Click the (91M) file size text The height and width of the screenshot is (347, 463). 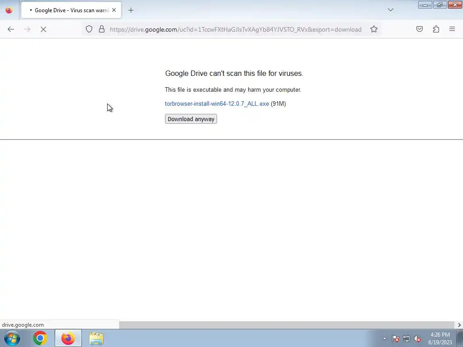[278, 104]
